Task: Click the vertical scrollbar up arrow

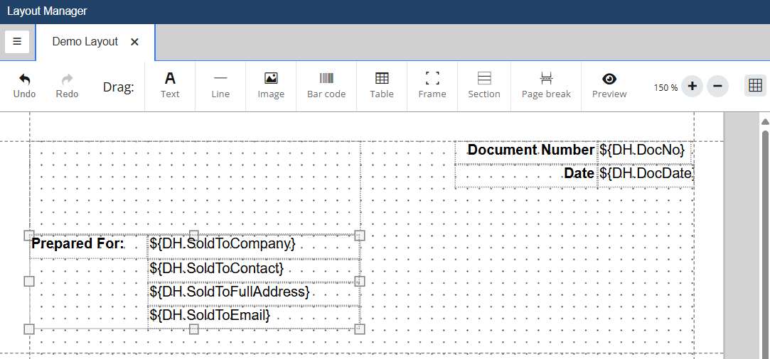Action: 765,122
